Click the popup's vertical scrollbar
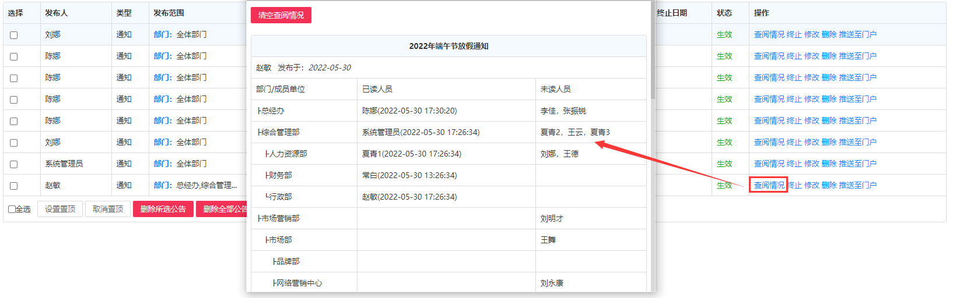953x298 pixels. (x=652, y=58)
